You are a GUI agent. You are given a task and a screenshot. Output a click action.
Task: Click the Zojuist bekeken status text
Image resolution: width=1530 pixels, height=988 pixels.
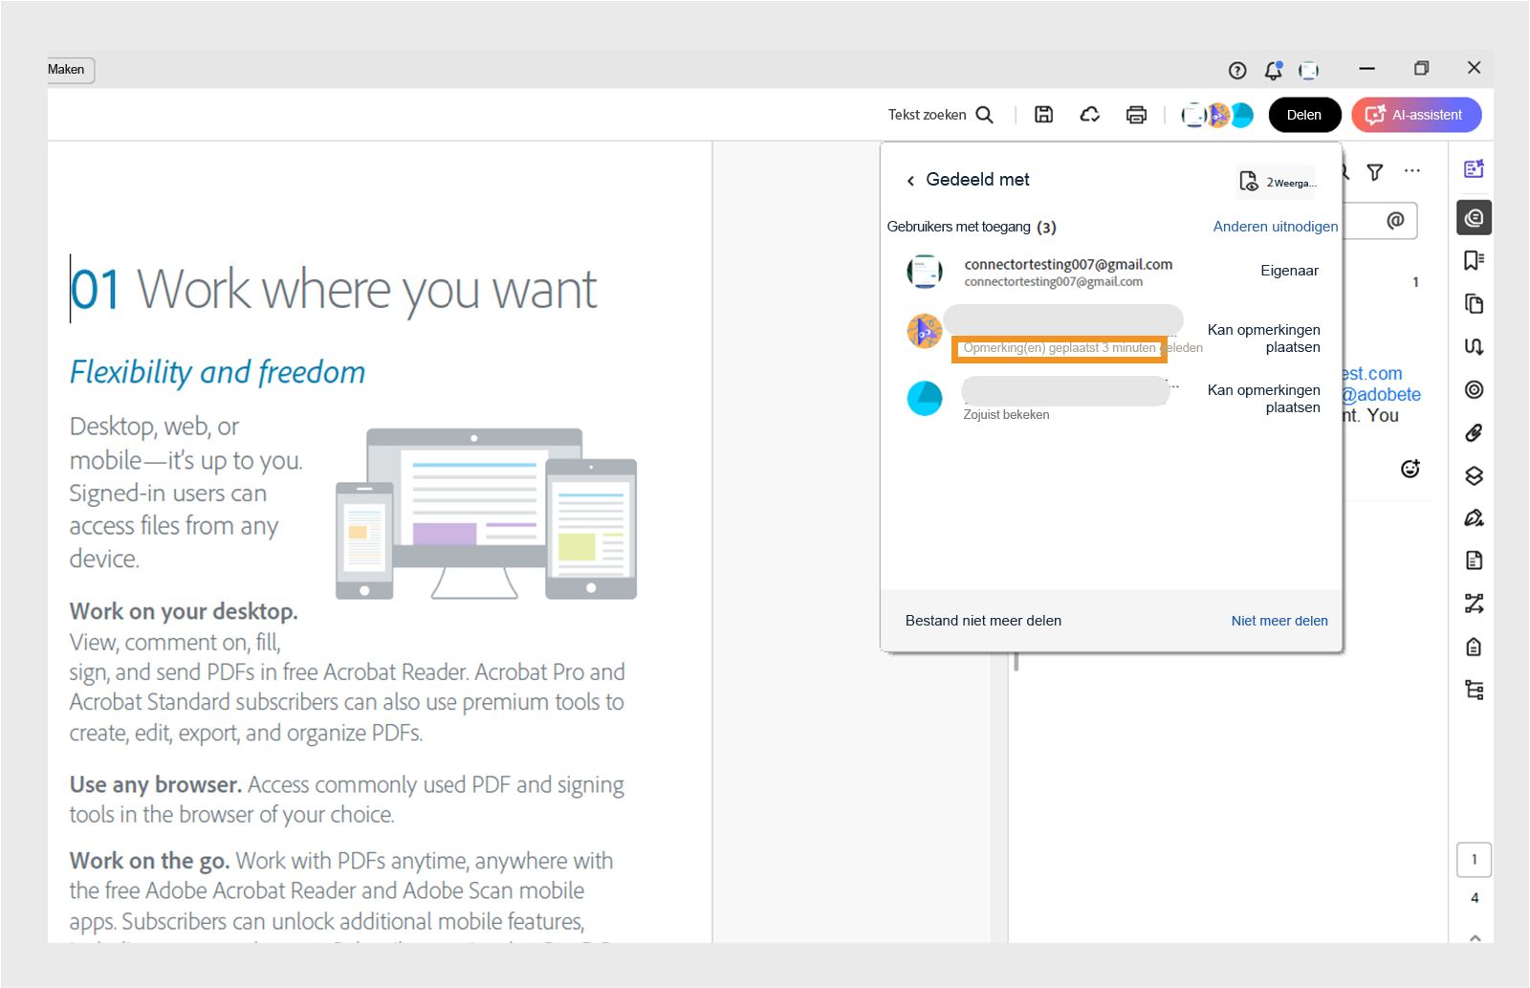click(1006, 415)
